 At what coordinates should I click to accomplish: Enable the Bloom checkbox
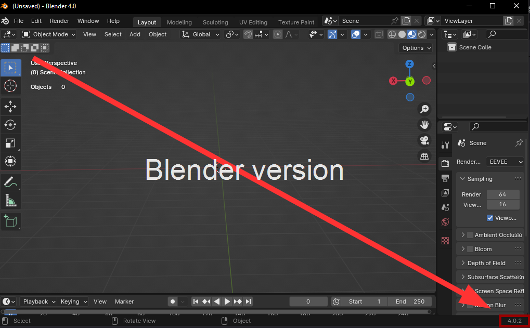470,249
